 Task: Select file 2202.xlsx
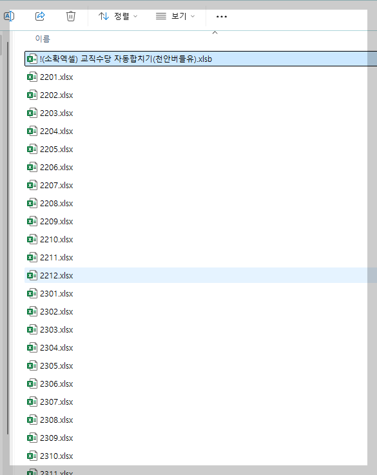tap(56, 95)
